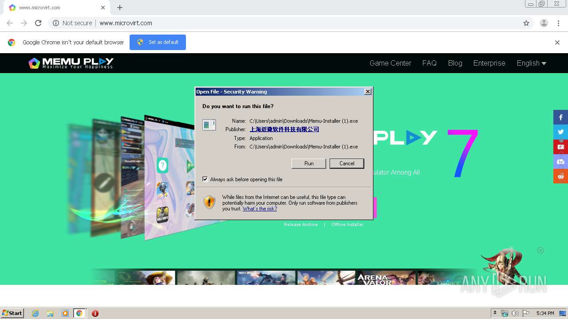The width and height of the screenshot is (568, 319).
Task: Click the 5:34 PM clock
Action: pyautogui.click(x=545, y=313)
